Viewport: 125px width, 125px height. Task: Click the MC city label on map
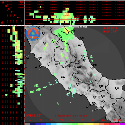click(x=80, y=45)
